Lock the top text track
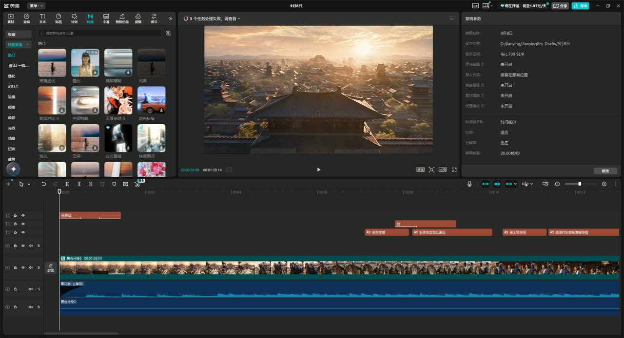The height and width of the screenshot is (338, 624). pos(15,215)
